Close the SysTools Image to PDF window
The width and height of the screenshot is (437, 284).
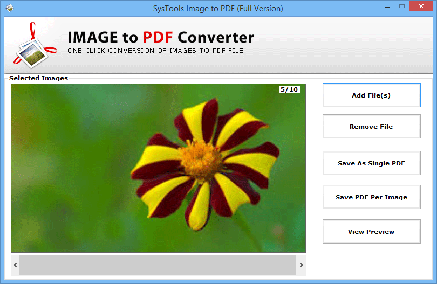coord(421,6)
